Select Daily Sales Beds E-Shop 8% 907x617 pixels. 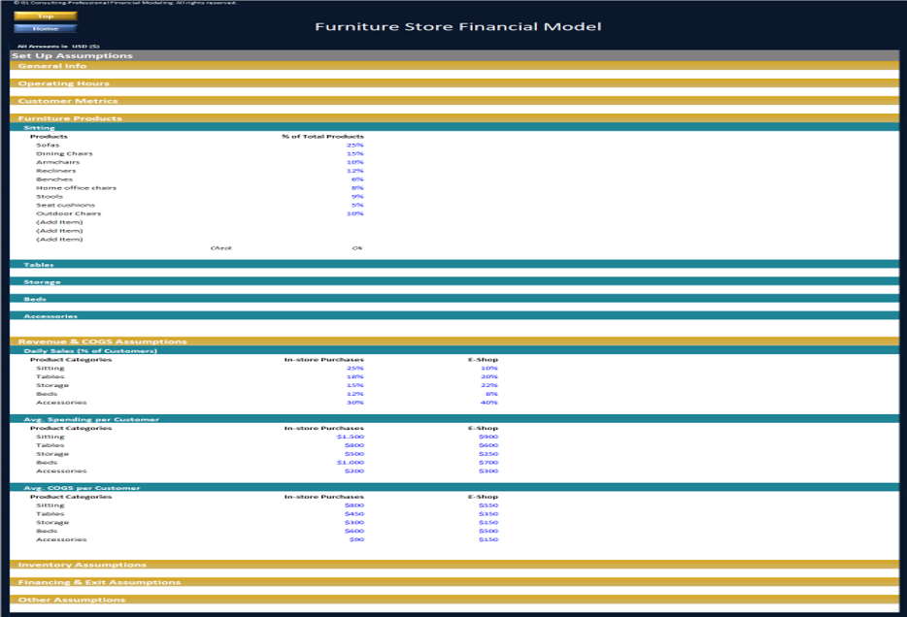(491, 394)
